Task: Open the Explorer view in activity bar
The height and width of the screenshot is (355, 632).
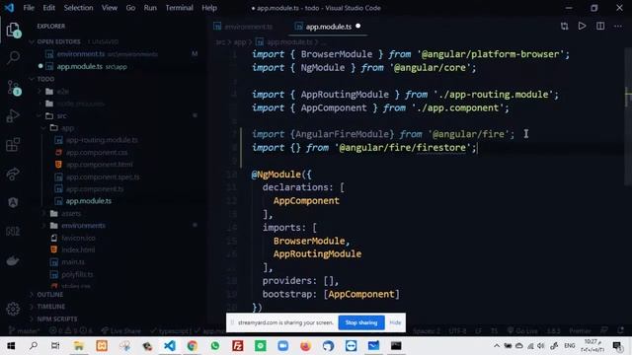Action: [x=13, y=30]
